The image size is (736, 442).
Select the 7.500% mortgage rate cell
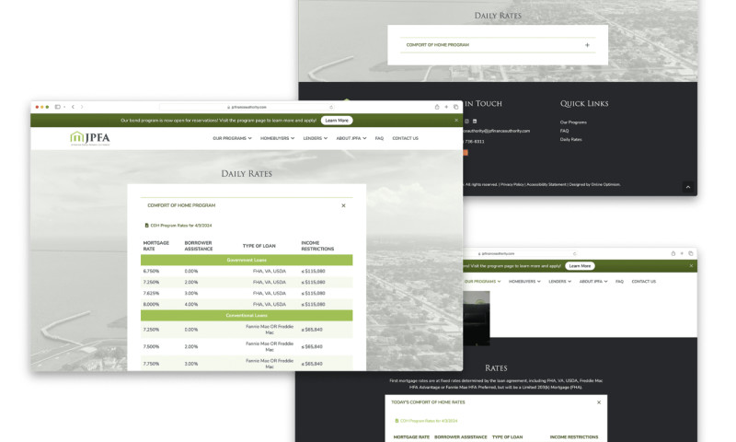[151, 346]
